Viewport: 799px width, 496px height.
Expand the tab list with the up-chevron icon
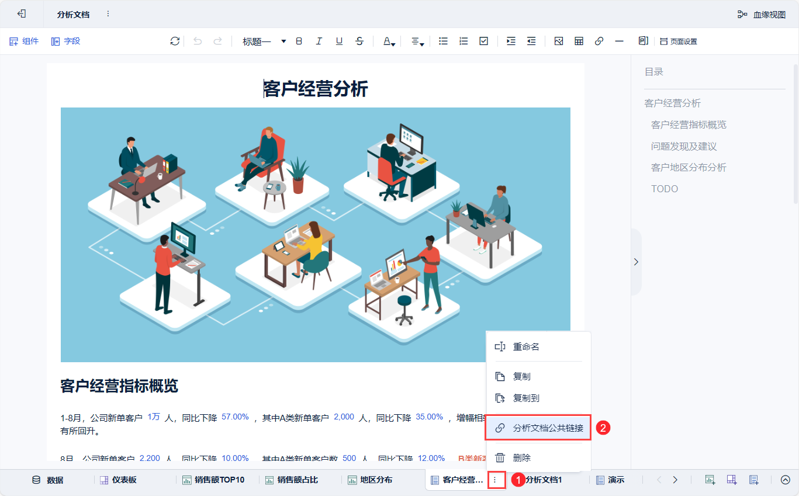pos(785,480)
